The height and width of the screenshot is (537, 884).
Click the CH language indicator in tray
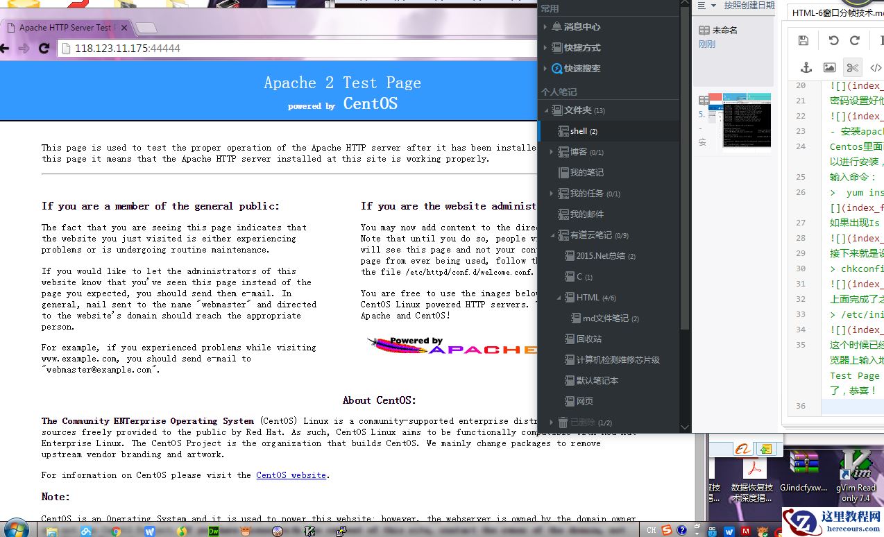[x=651, y=531]
